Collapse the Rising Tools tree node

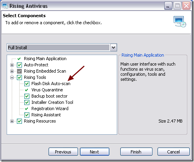12,77
